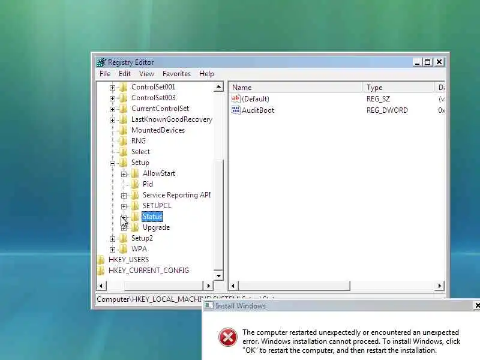Click the REG_SZ type cell
This screenshot has height=360, width=480.
coord(378,99)
